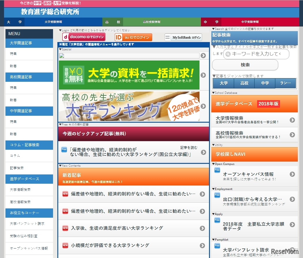Click the arrow icon for オープンキャンパス情報
Viewport: 303px width, 258px height.
tap(292, 174)
